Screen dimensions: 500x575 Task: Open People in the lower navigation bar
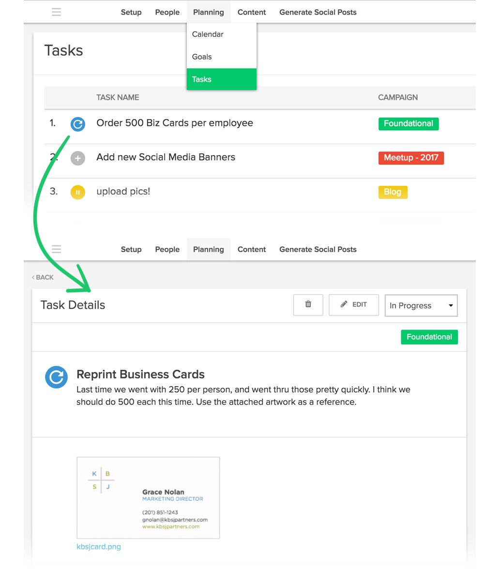[167, 249]
